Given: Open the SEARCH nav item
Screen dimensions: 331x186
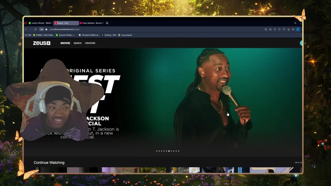Looking at the screenshot, I should [78, 43].
